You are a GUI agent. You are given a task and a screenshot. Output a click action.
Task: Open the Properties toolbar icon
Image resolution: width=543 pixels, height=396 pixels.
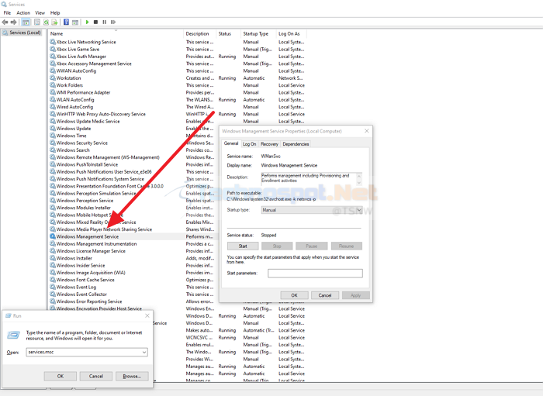(36, 22)
